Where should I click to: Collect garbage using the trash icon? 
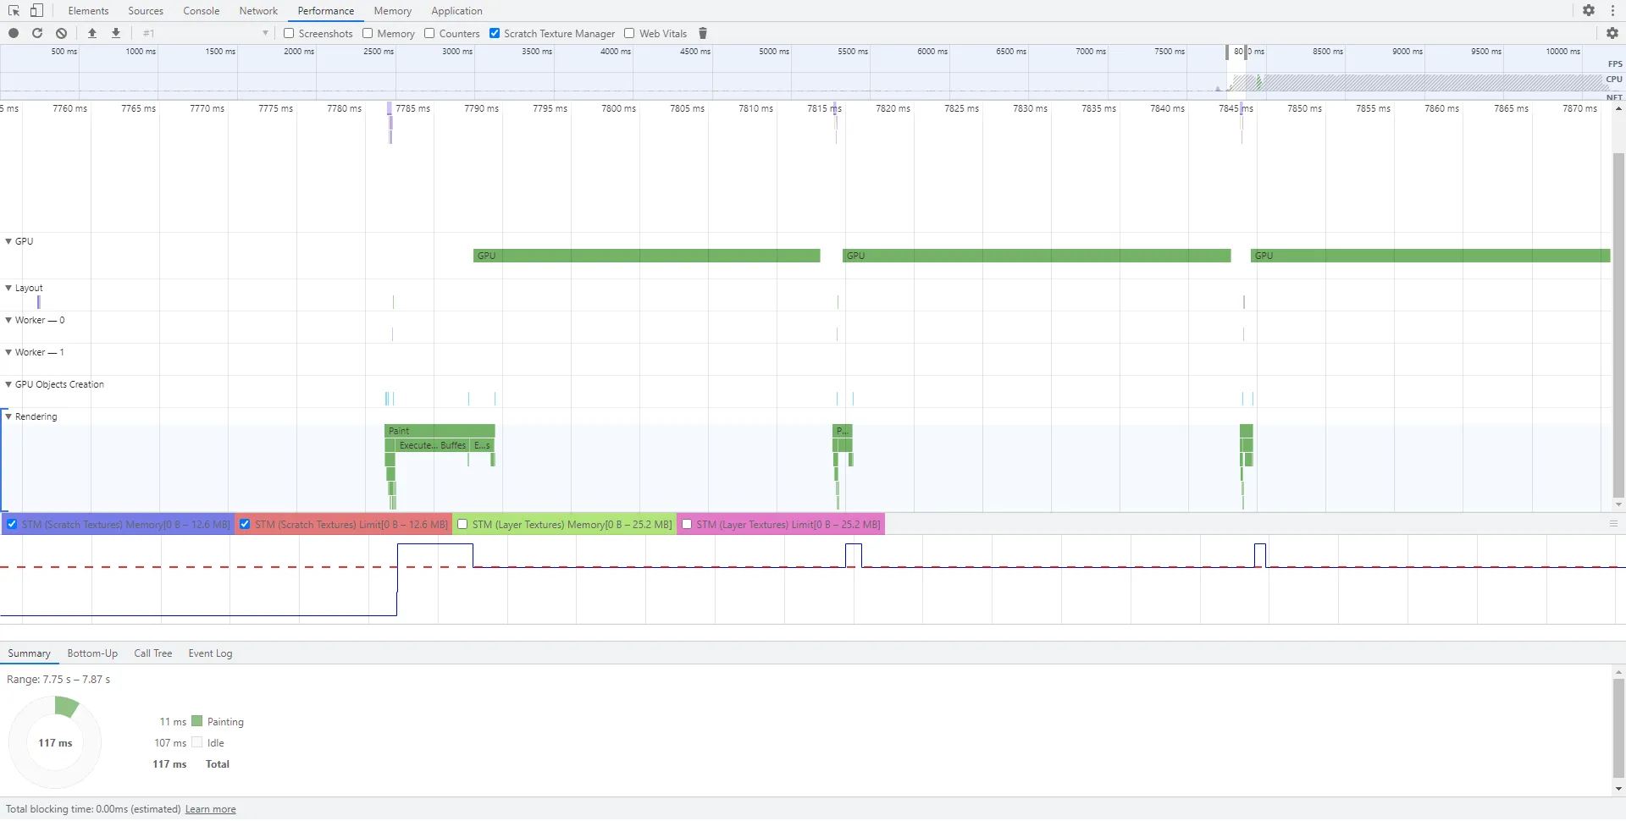click(x=702, y=33)
